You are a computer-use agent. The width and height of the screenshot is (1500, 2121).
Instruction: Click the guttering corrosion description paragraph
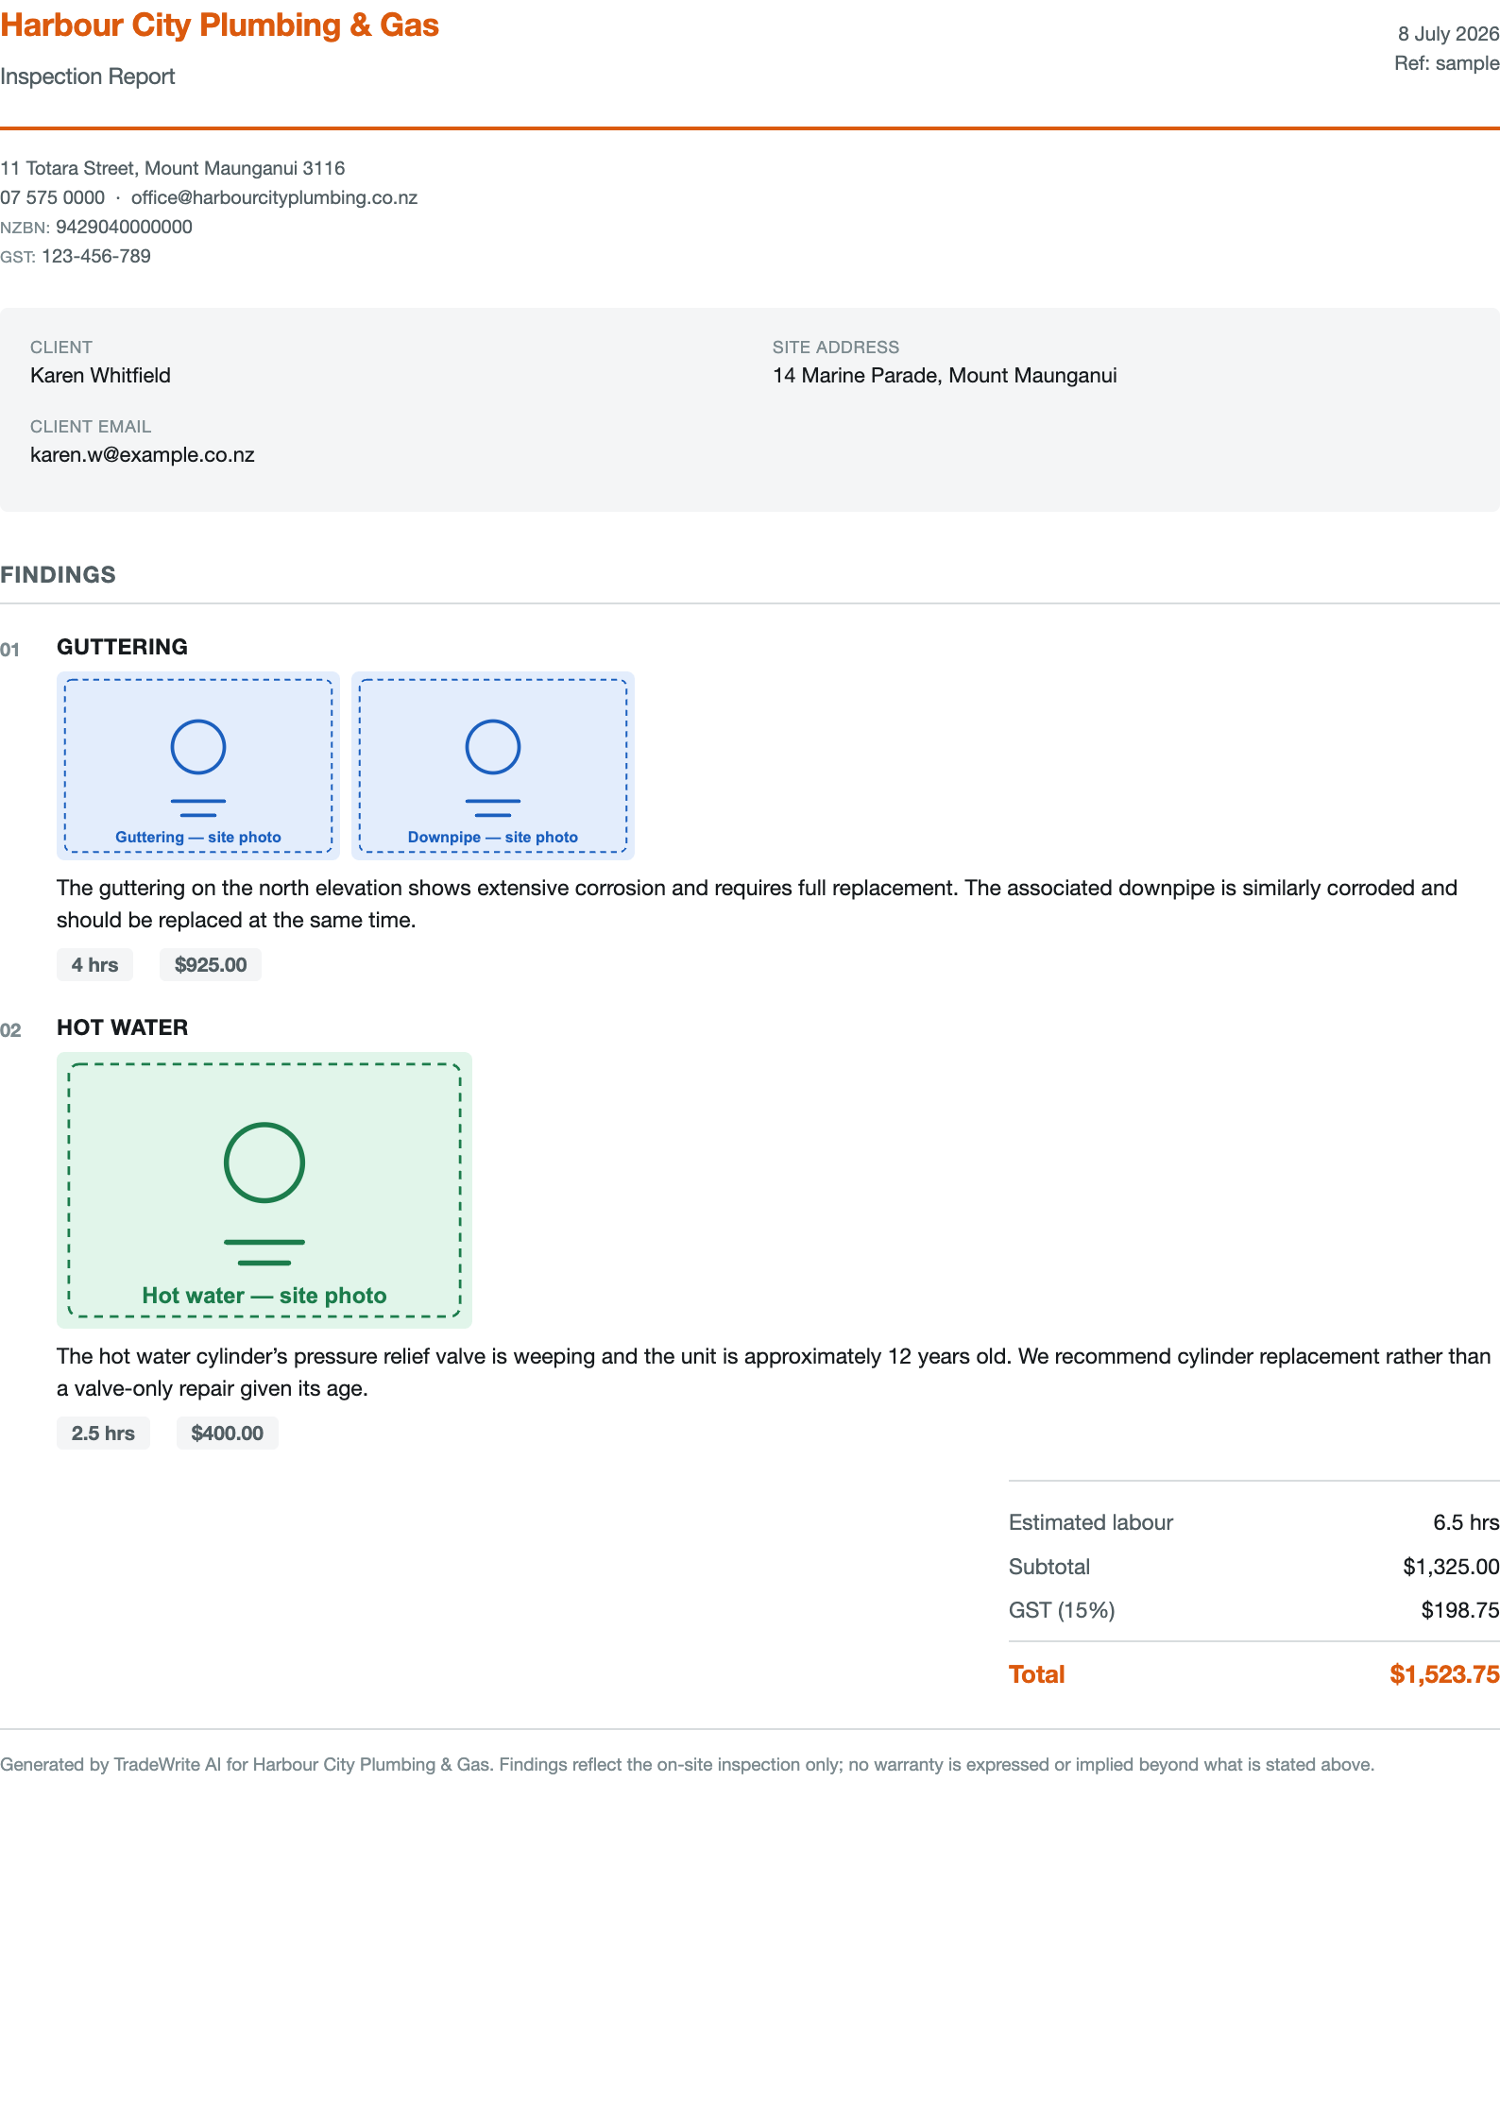click(757, 904)
